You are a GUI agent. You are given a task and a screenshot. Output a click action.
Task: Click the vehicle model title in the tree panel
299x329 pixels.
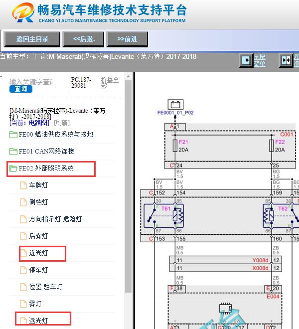pyautogui.click(x=57, y=114)
